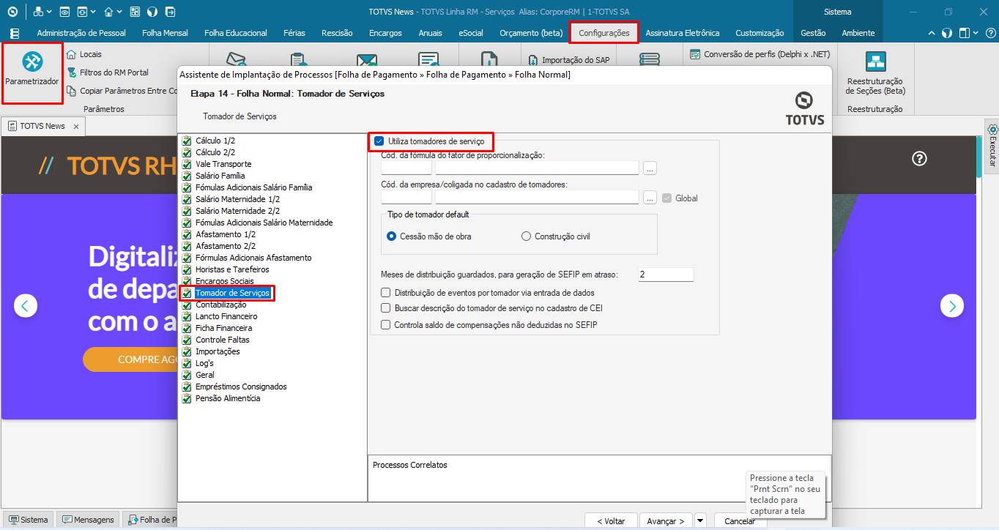This screenshot has height=530, width=999.
Task: Click the four-squares grid icon in title bar
Action: click(x=135, y=12)
